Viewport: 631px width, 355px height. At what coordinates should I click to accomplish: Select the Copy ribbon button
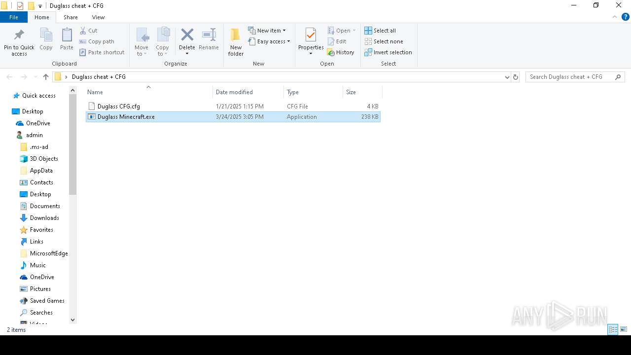pos(46,39)
